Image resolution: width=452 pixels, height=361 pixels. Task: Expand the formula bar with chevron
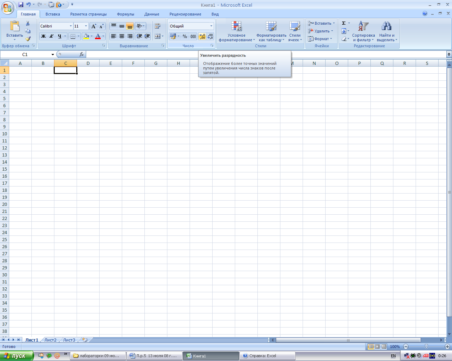coord(449,54)
